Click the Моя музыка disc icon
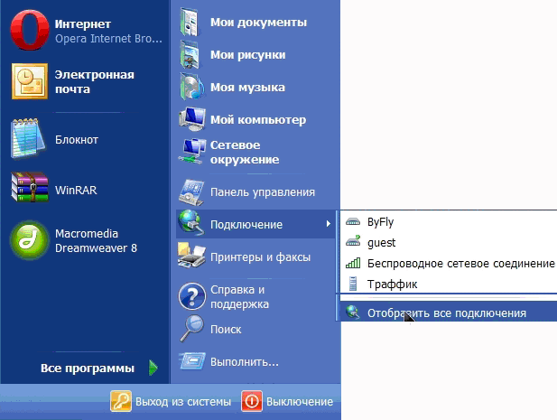557x420 pixels. pyautogui.click(x=191, y=87)
